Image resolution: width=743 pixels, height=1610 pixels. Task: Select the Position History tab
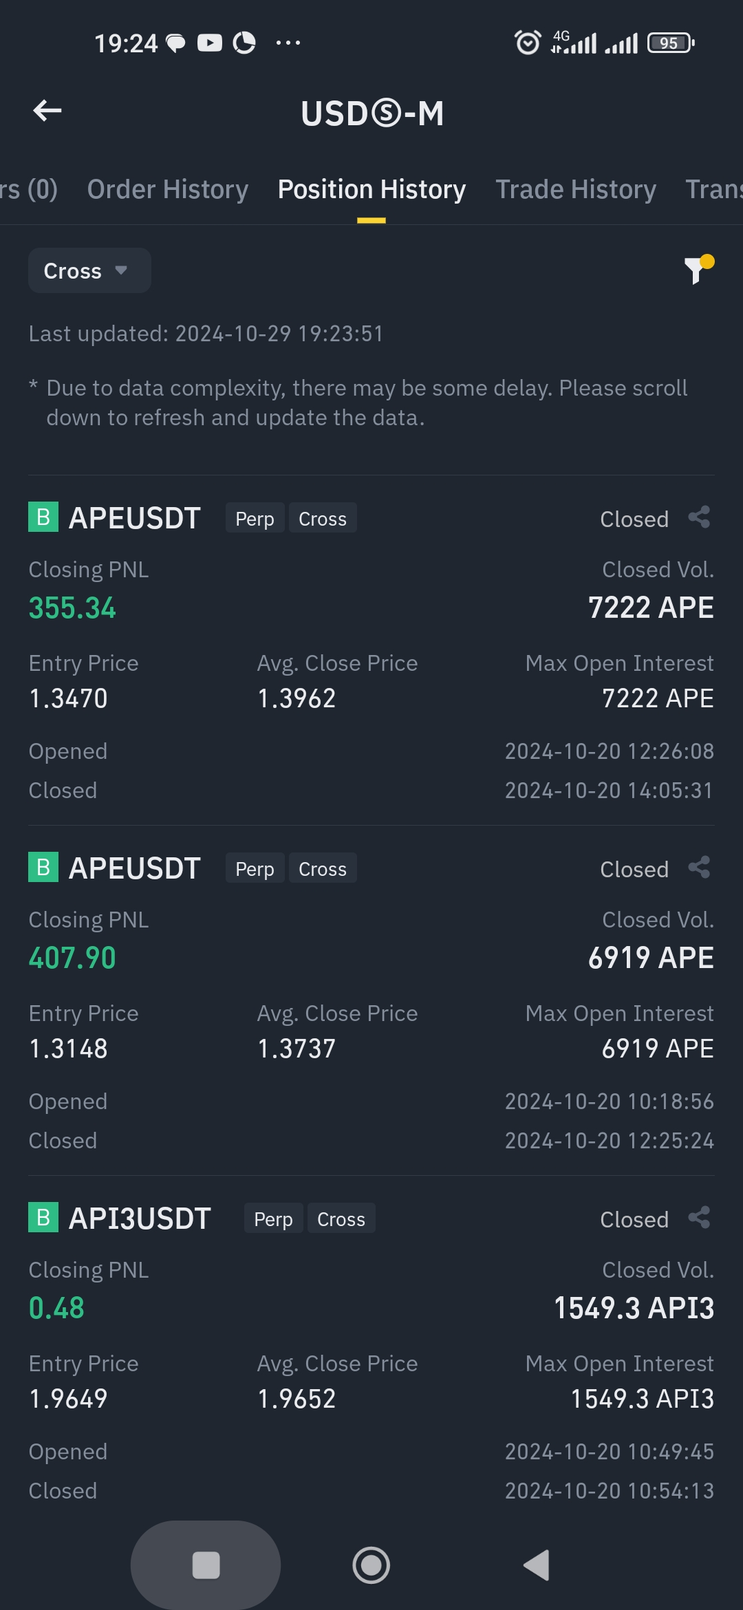[371, 189]
